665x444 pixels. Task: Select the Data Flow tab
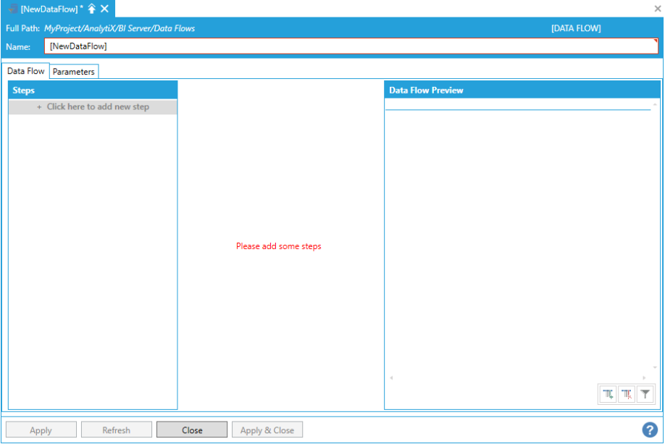[x=26, y=71]
